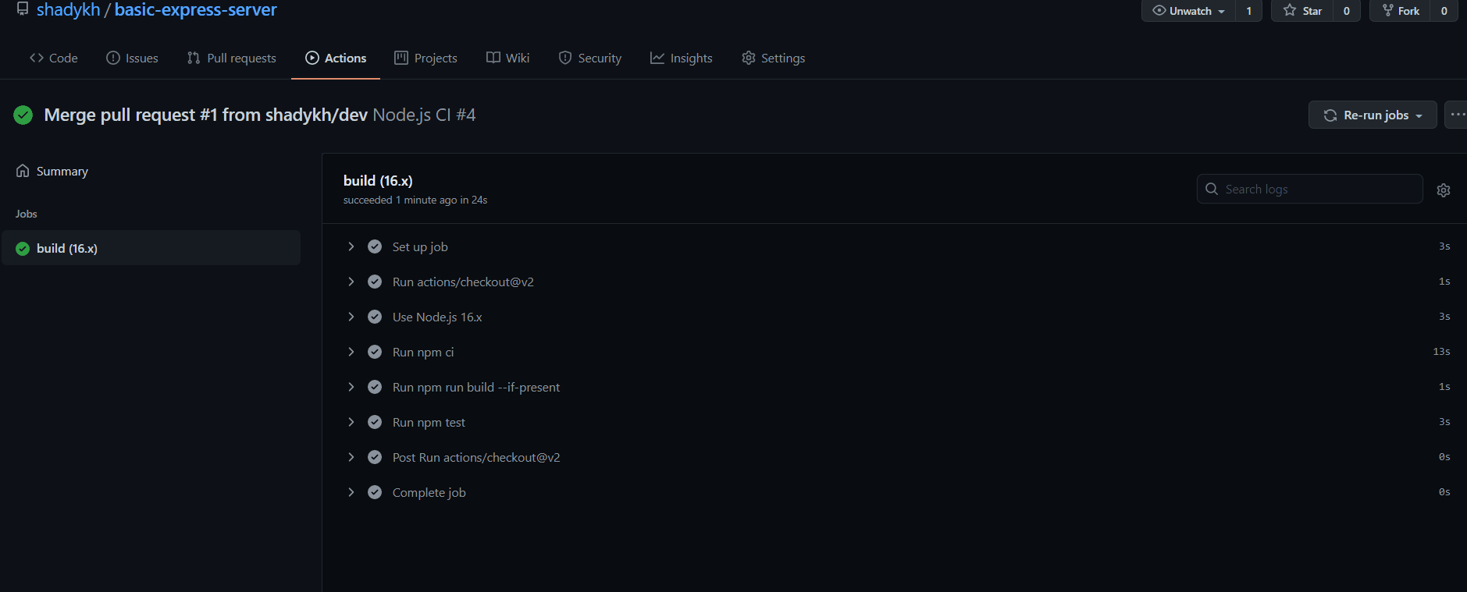Click the check icon of Set up job
The width and height of the screenshot is (1467, 592).
(375, 246)
